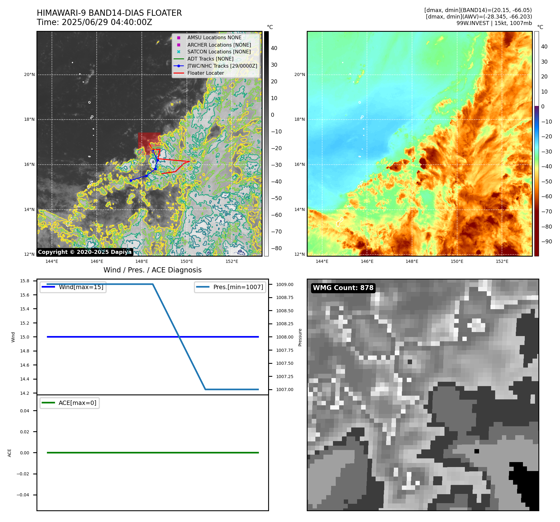Click the ARCHER Locations [NONE] legend label
Image resolution: width=560 pixels, height=522 pixels.
(219, 45)
